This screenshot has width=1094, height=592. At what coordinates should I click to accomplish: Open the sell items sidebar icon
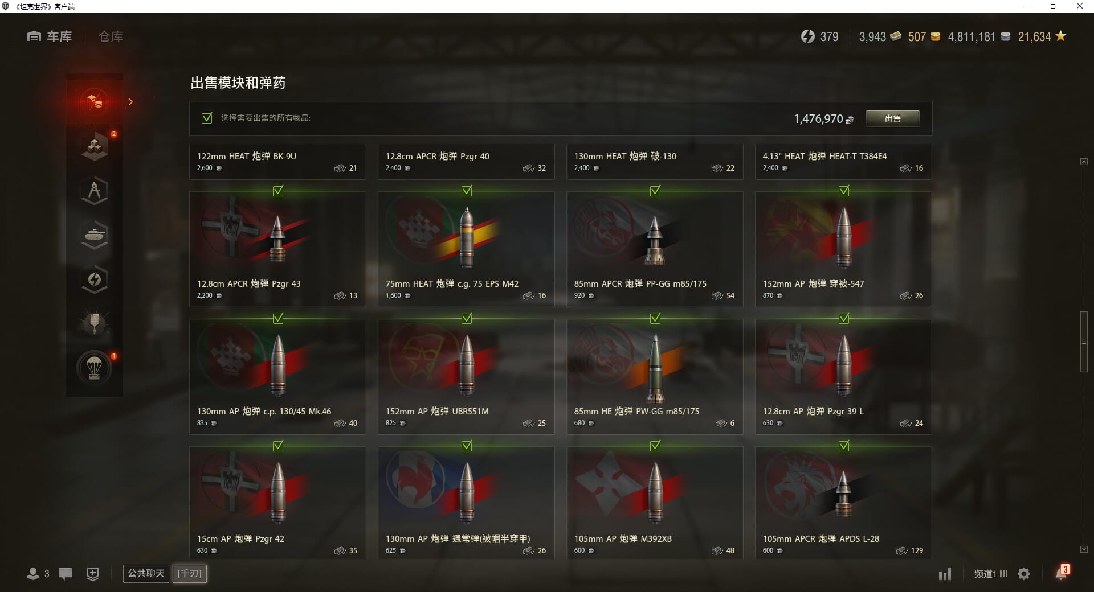tap(95, 102)
